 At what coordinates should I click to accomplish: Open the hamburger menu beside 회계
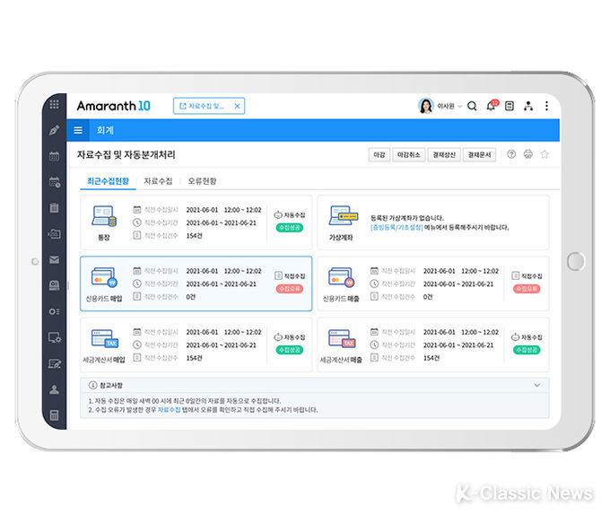tap(78, 130)
